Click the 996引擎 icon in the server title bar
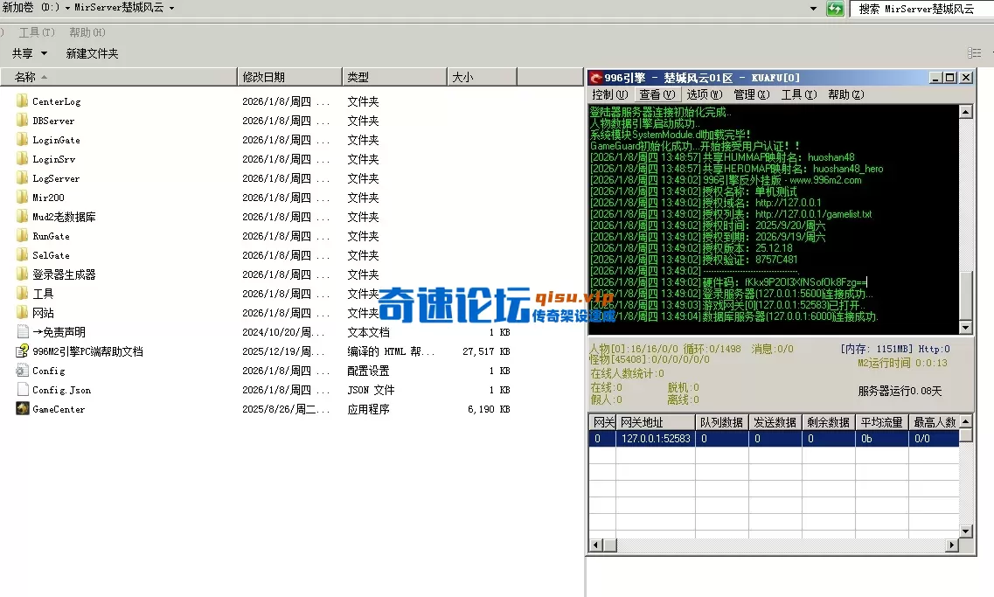This screenshot has width=994, height=597. coord(596,77)
